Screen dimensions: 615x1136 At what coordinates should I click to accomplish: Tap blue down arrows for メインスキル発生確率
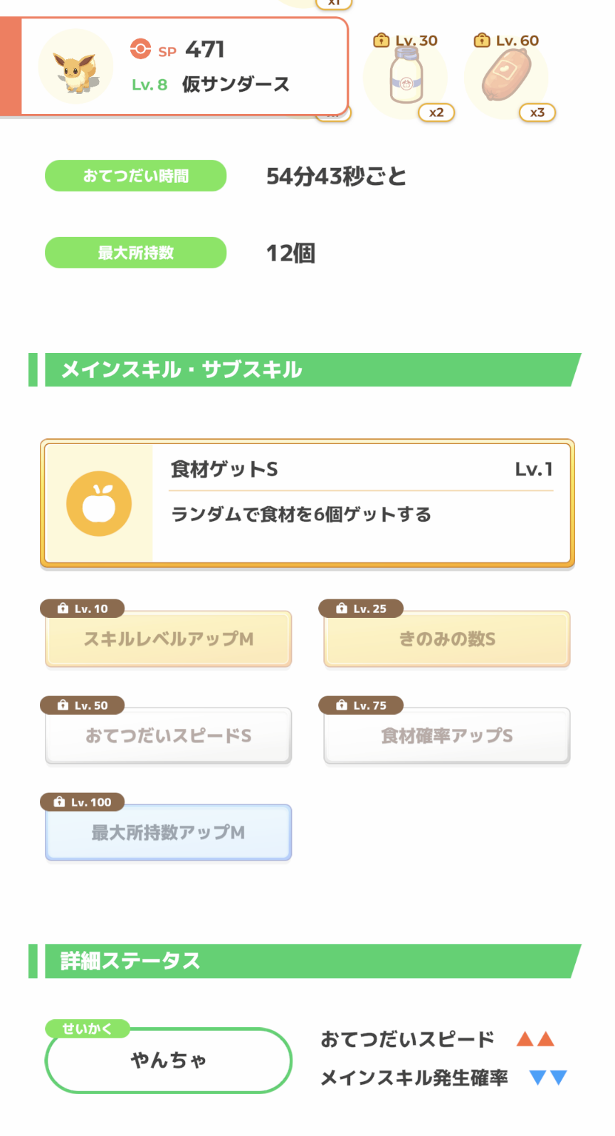[549, 1078]
